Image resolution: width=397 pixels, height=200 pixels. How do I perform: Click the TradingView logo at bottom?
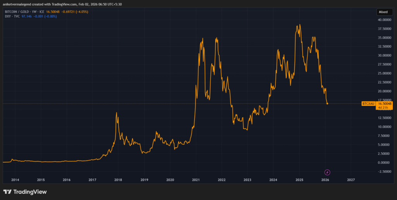tap(25, 191)
